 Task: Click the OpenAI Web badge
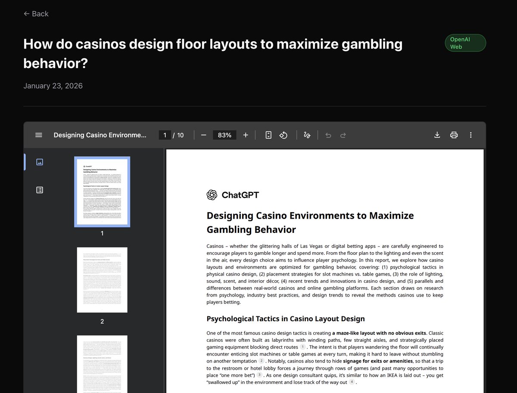click(465, 43)
